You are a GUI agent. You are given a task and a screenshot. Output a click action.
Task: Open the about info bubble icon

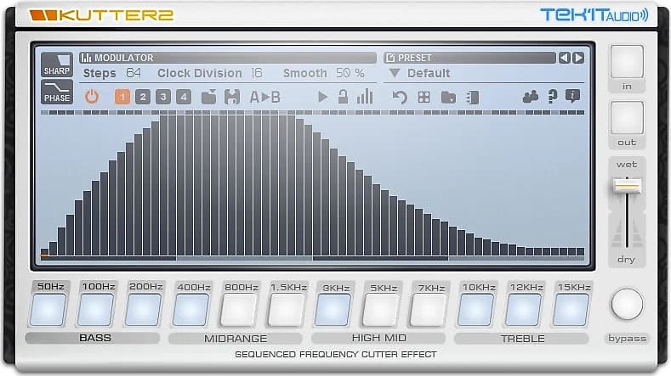coord(572,96)
